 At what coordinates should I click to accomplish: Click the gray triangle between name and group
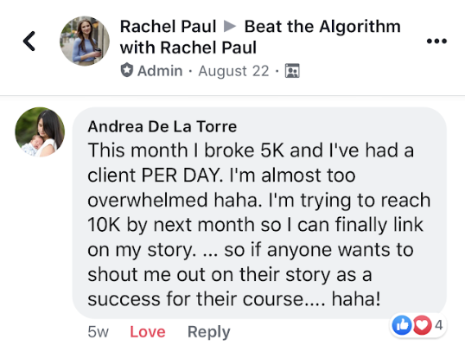point(230,26)
